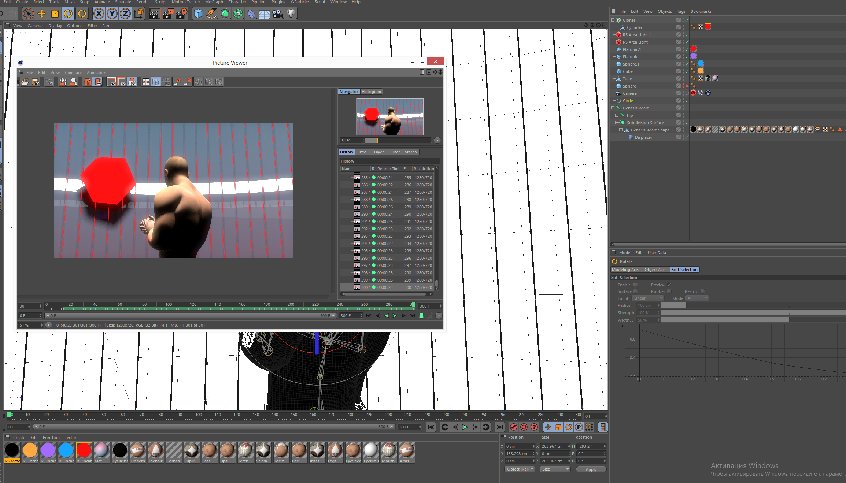Viewport: 846px width, 483px height.
Task: Collapse Subdivision Surface node
Action: (x=617, y=123)
